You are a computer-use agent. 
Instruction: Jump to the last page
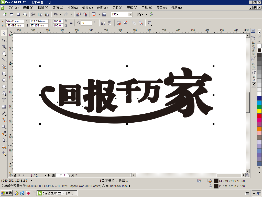pos(49,175)
